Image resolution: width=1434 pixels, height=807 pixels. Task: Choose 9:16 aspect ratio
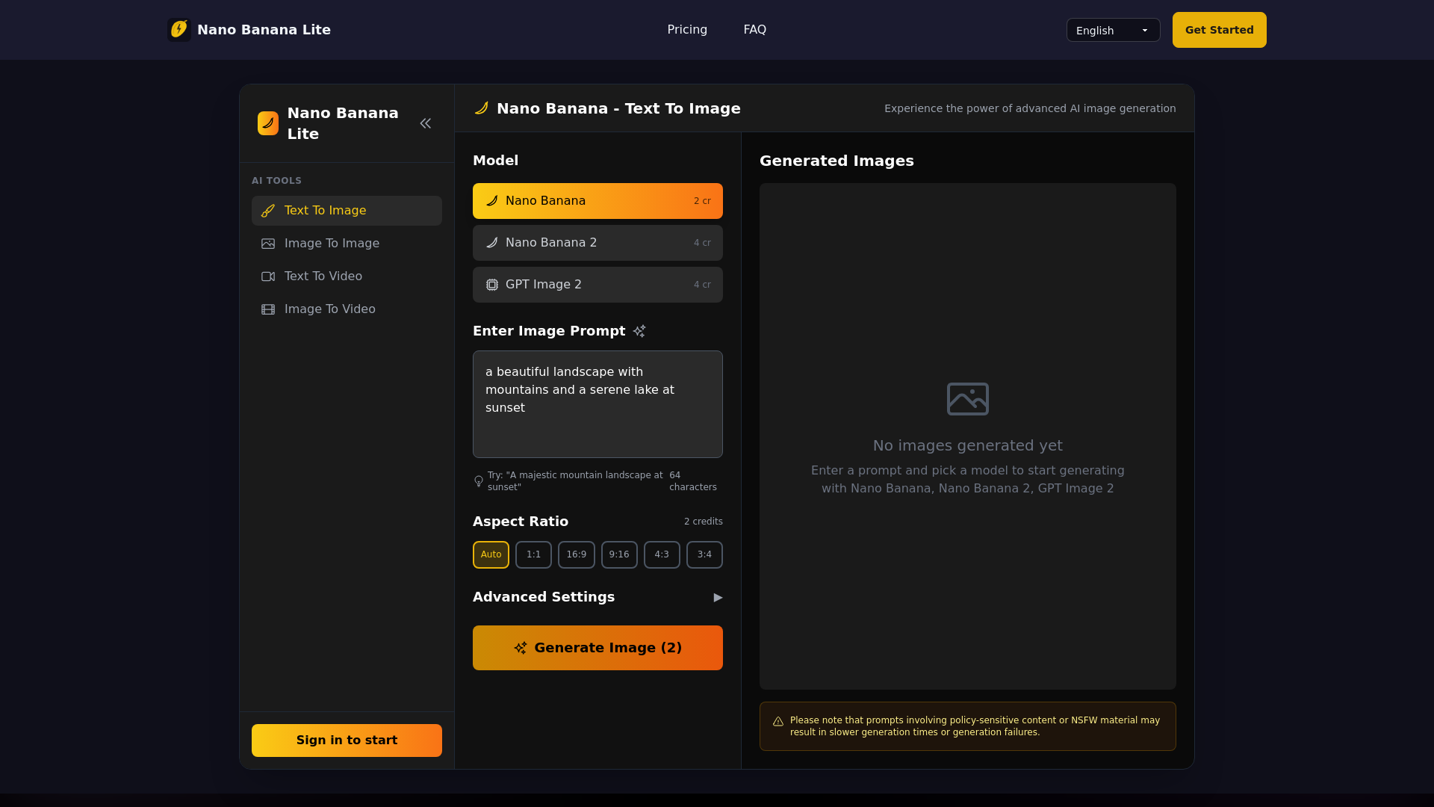click(619, 554)
